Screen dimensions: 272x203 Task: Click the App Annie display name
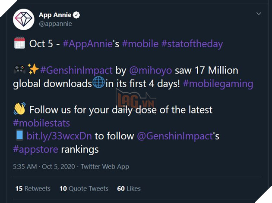point(55,15)
